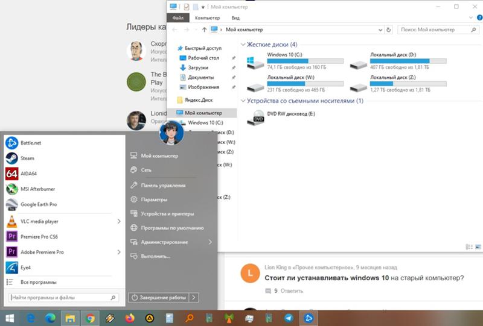Image resolution: width=483 pixels, height=326 pixels.
Task: Expand the VLC media player jump list arrow
Action: (119, 221)
